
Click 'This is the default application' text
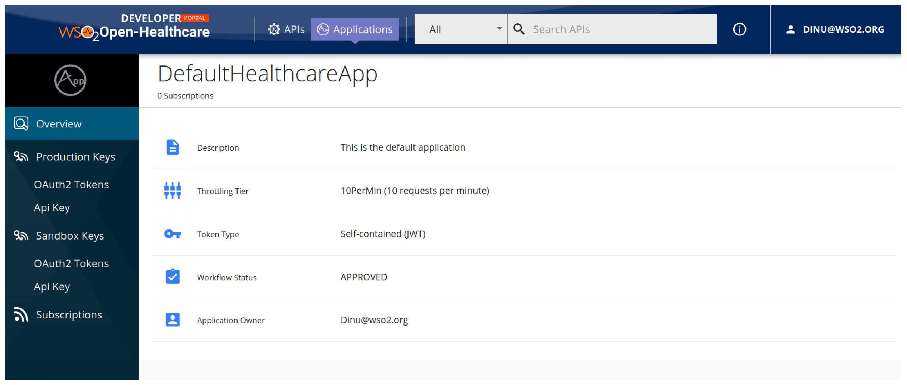pyautogui.click(x=403, y=147)
